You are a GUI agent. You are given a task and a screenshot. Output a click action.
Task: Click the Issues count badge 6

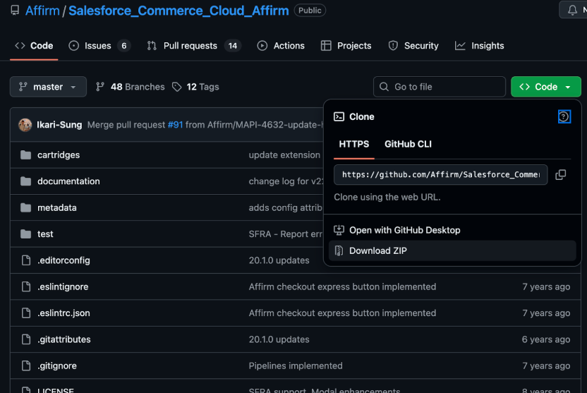click(x=124, y=46)
